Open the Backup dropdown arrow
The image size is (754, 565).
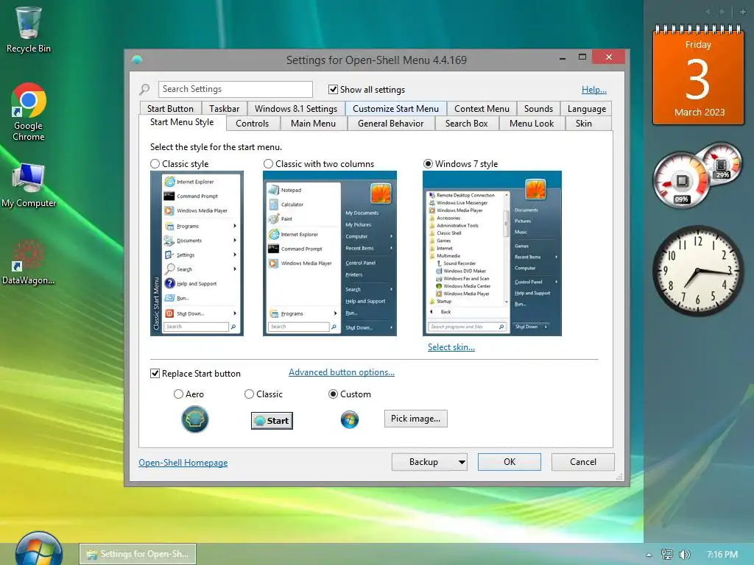[462, 462]
